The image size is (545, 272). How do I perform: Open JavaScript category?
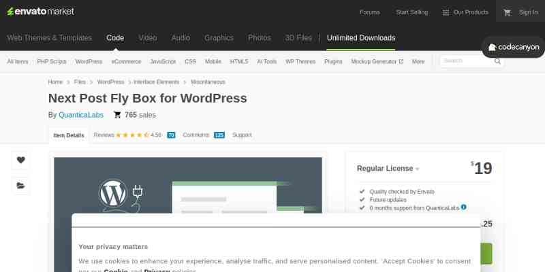tap(163, 61)
